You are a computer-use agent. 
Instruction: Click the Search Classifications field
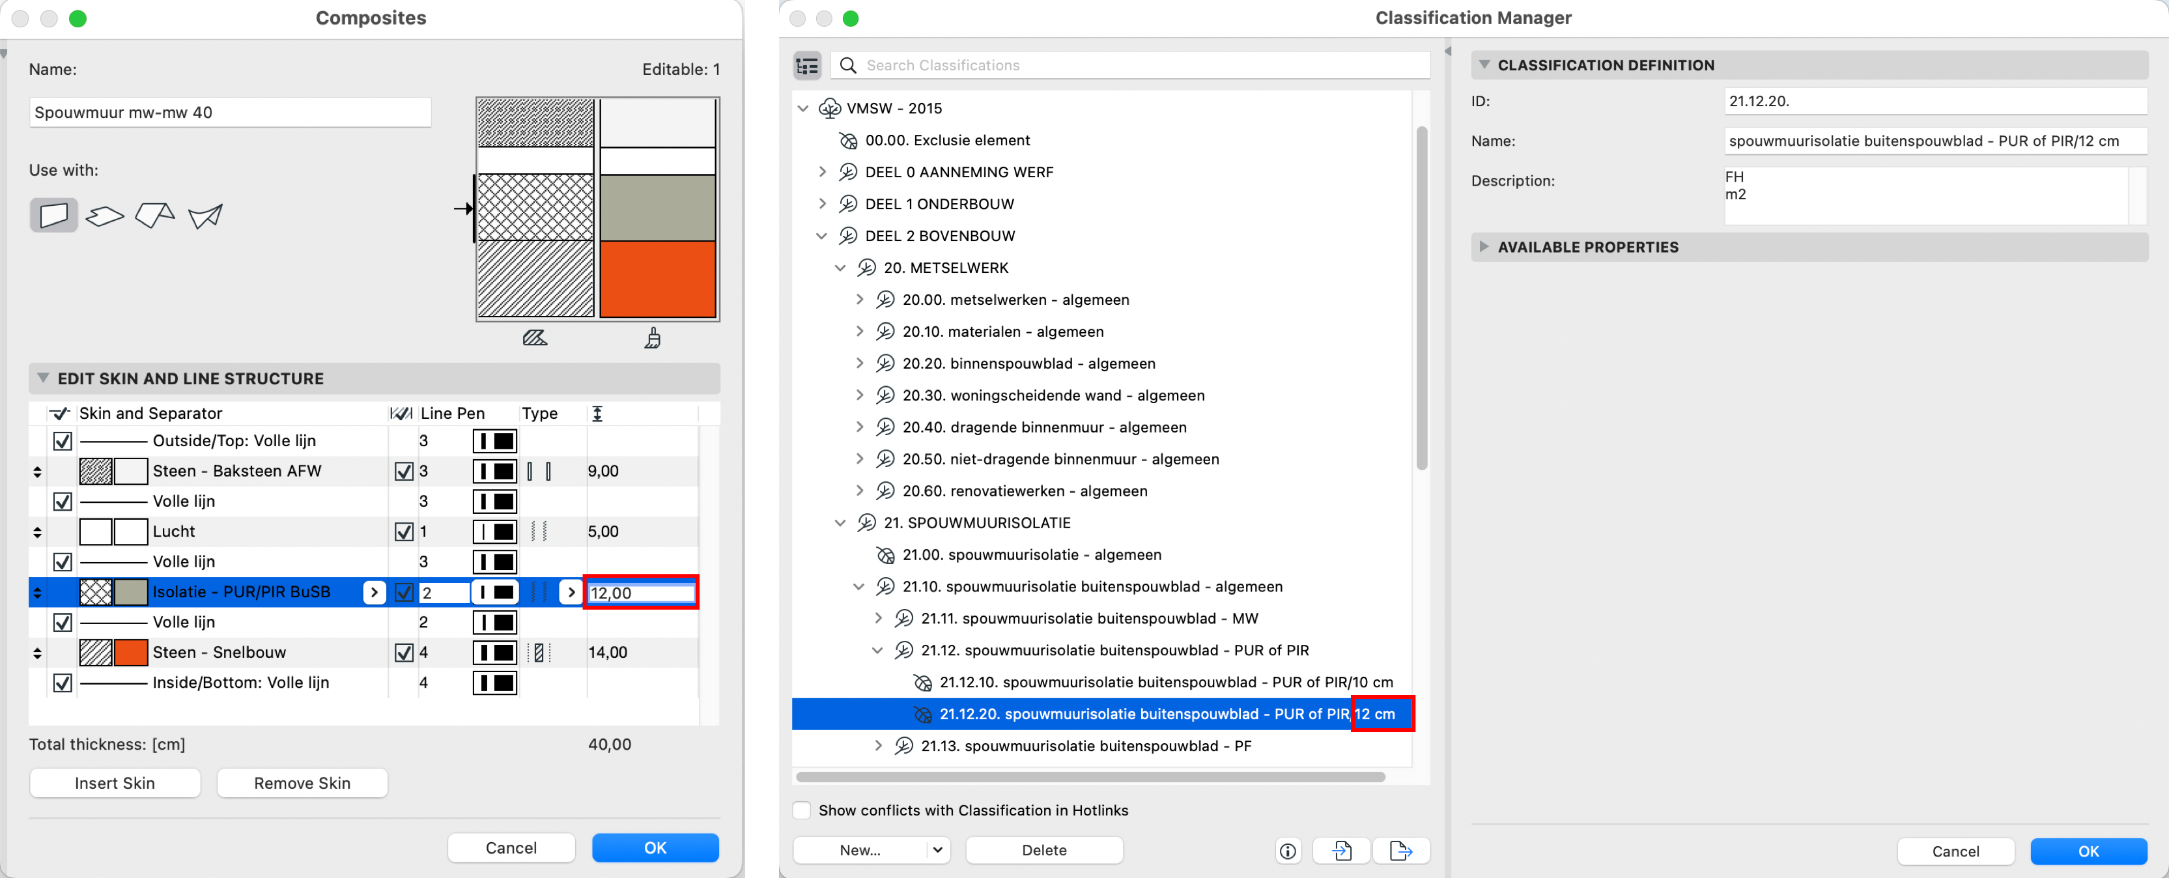click(1130, 66)
